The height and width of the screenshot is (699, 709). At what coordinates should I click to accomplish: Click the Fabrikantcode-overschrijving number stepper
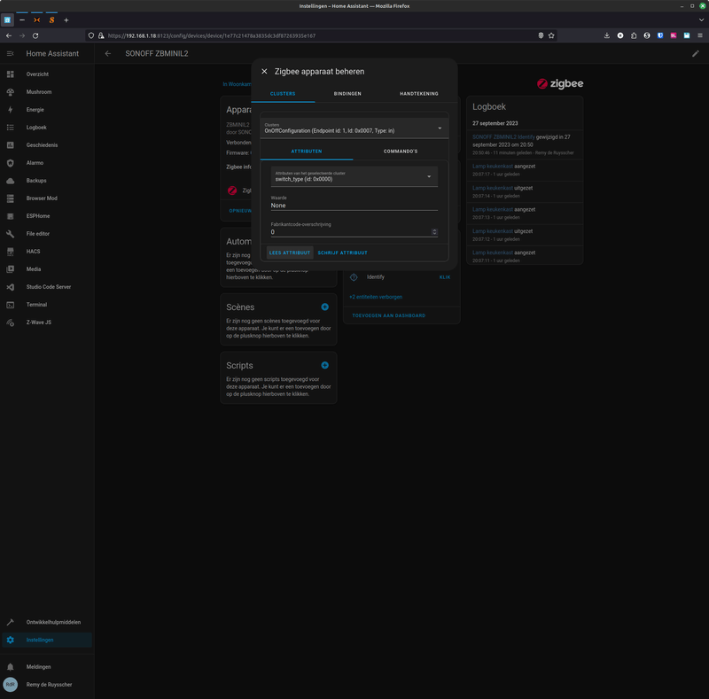pos(434,232)
